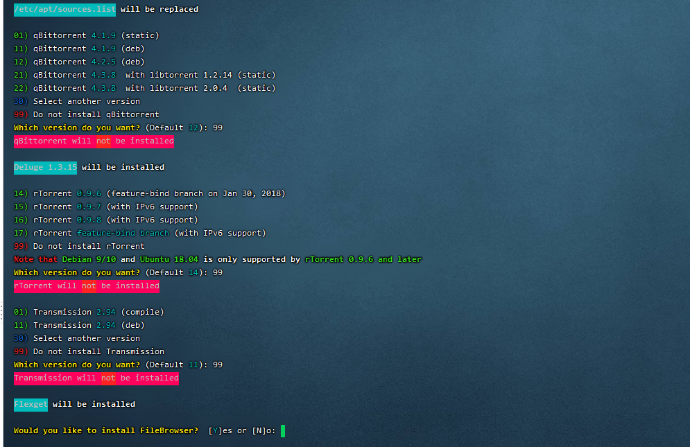Click the line with libtorrent 2.0.4

coord(145,89)
